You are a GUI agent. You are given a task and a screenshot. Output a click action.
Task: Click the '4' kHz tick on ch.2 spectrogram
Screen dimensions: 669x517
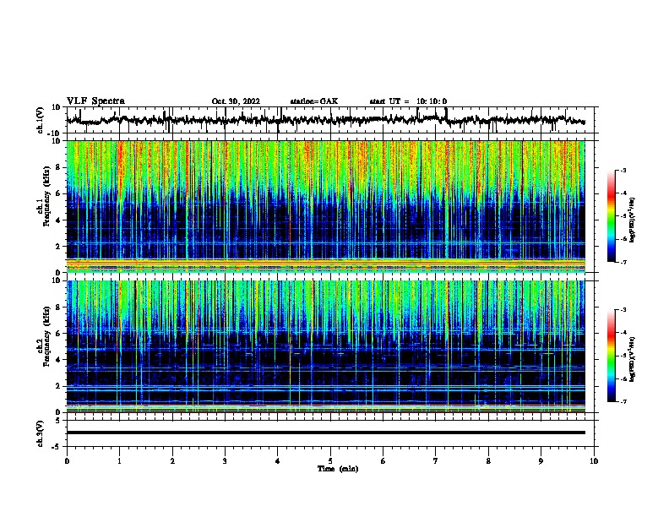pos(58,360)
